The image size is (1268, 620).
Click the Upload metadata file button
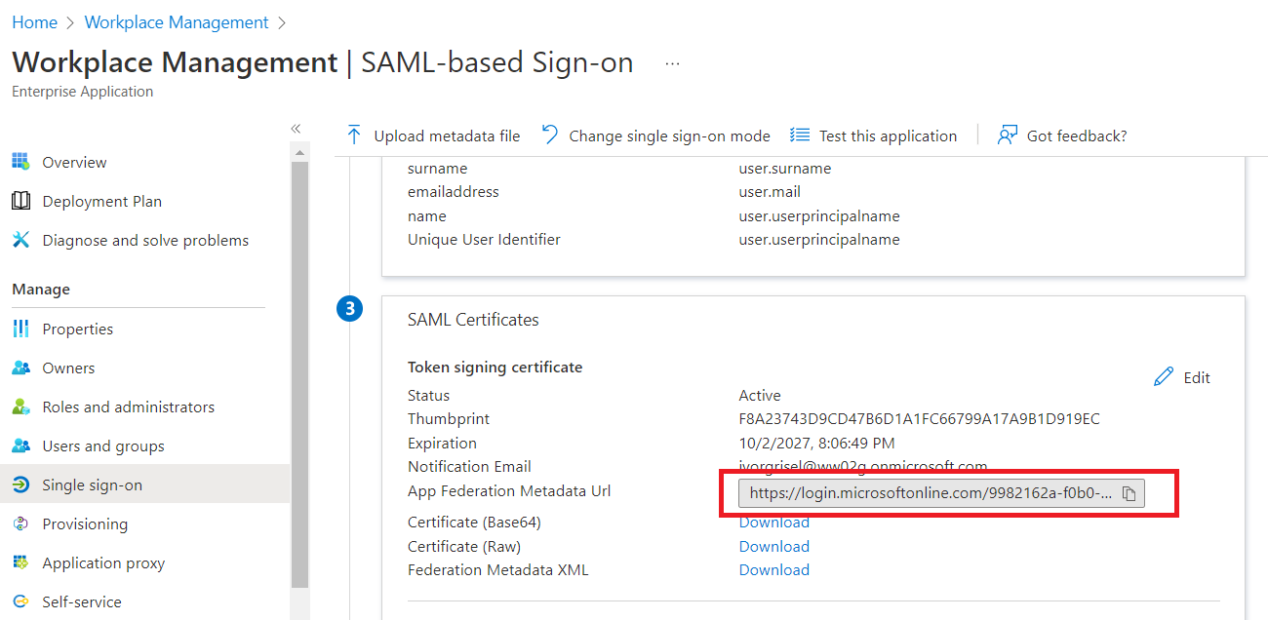433,136
